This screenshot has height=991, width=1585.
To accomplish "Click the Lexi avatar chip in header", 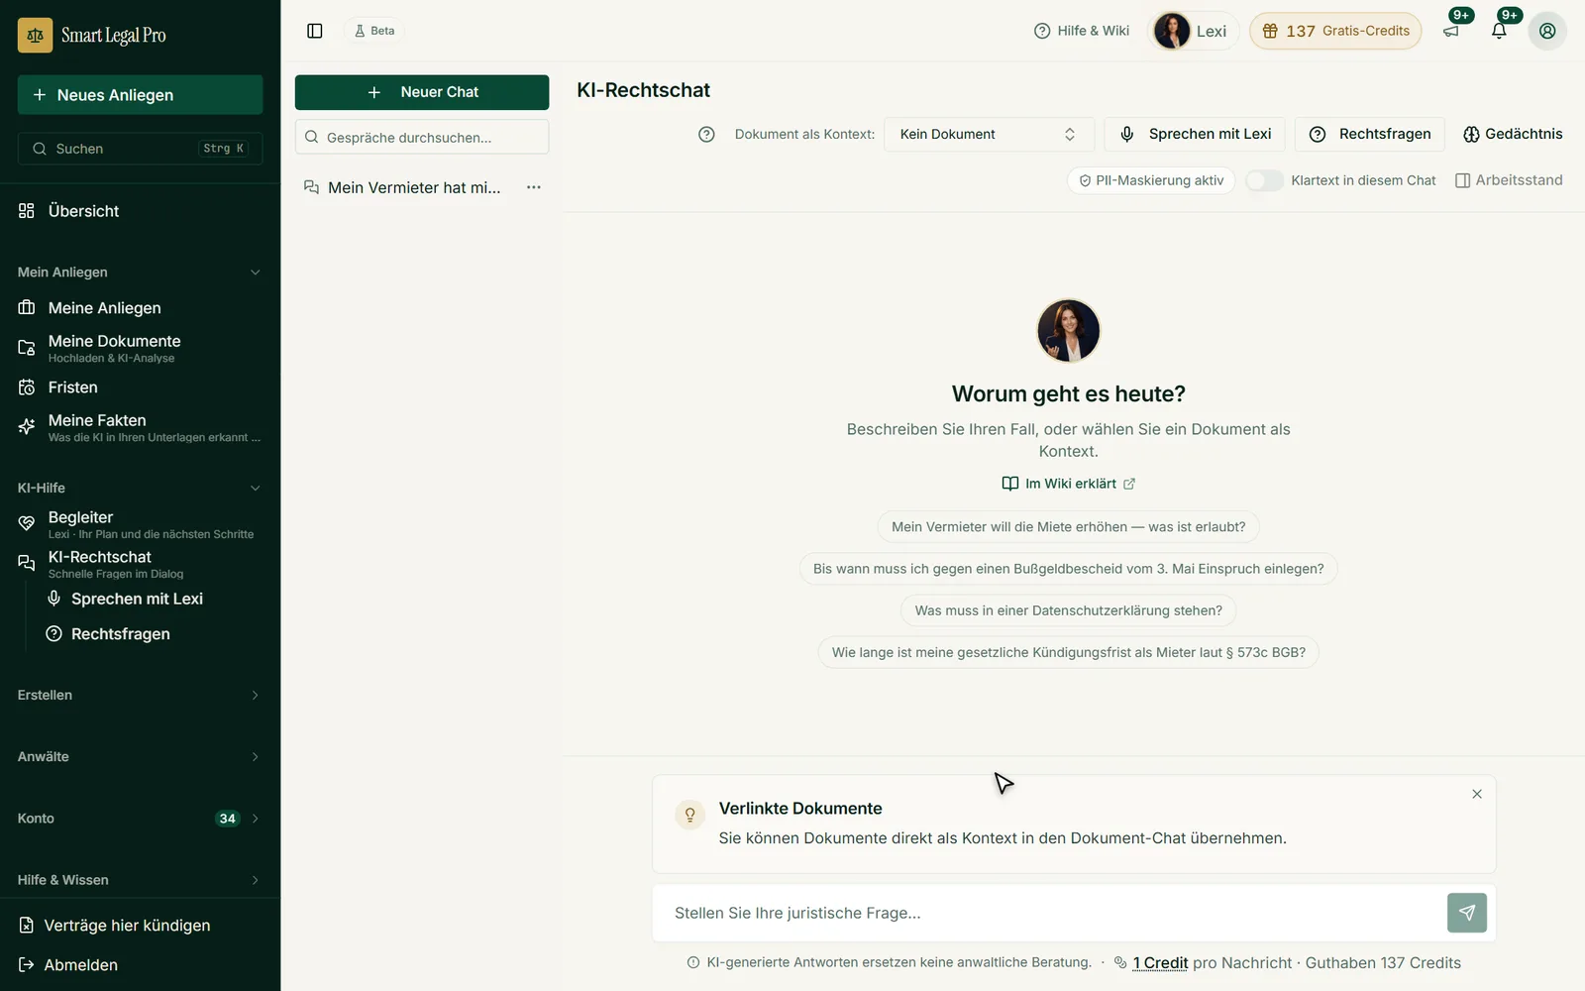I will coord(1193,31).
